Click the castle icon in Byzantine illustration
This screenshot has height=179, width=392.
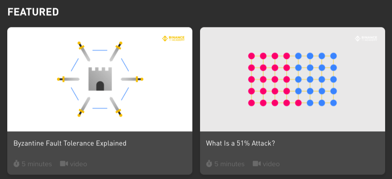[x=100, y=79]
